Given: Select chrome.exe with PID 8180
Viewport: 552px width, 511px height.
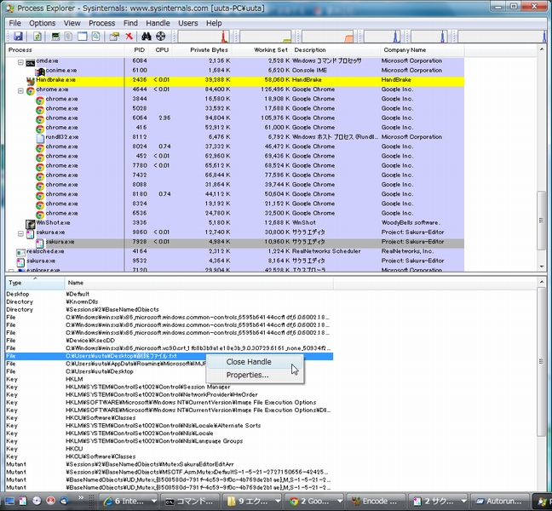Looking at the screenshot, I should 235,194.
